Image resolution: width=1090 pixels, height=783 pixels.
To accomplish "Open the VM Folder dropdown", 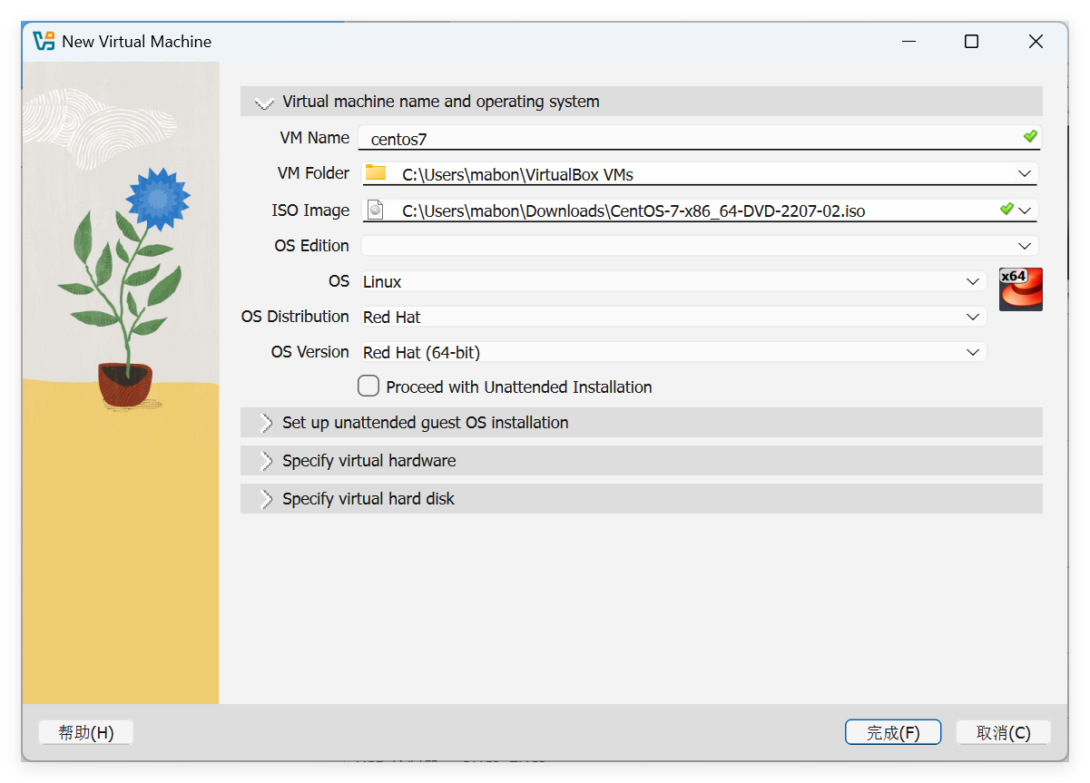I will pyautogui.click(x=1025, y=174).
